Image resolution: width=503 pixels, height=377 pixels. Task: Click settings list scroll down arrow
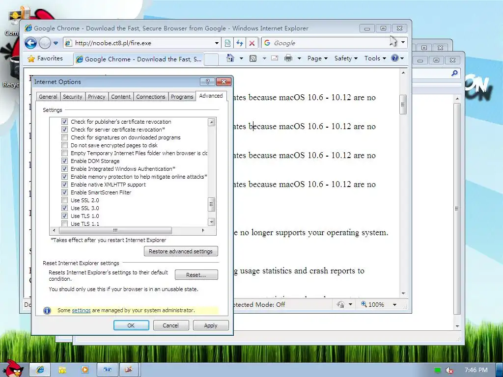pyautogui.click(x=211, y=221)
